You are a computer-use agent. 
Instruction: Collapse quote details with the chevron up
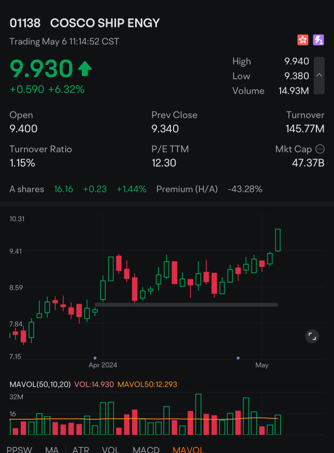(x=319, y=75)
